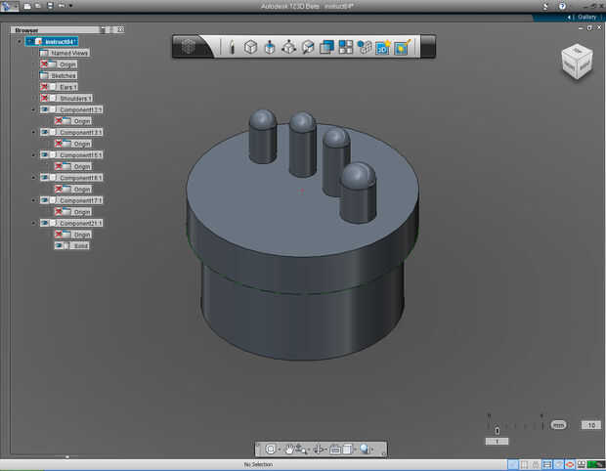Open the Assemble components tool
The image size is (606, 471).
click(x=364, y=47)
